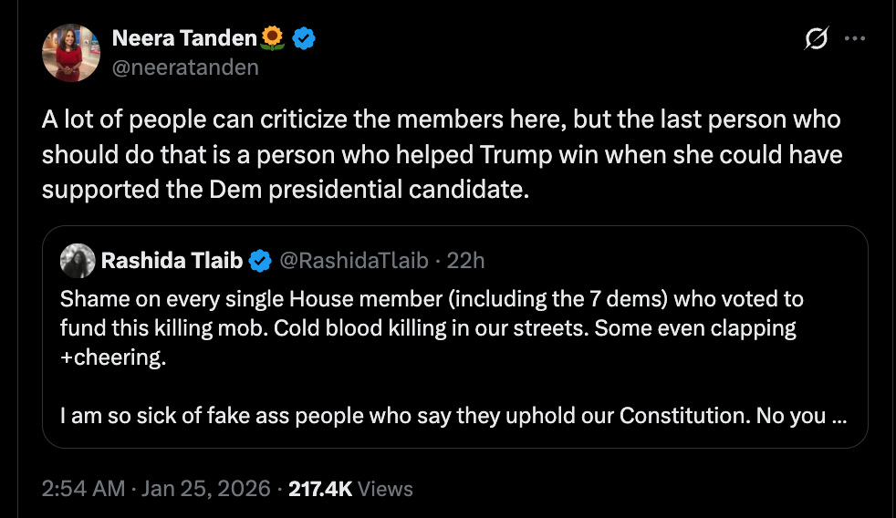
Task: Click the sunflower emoji beside Neera Tanden
Action: click(272, 38)
